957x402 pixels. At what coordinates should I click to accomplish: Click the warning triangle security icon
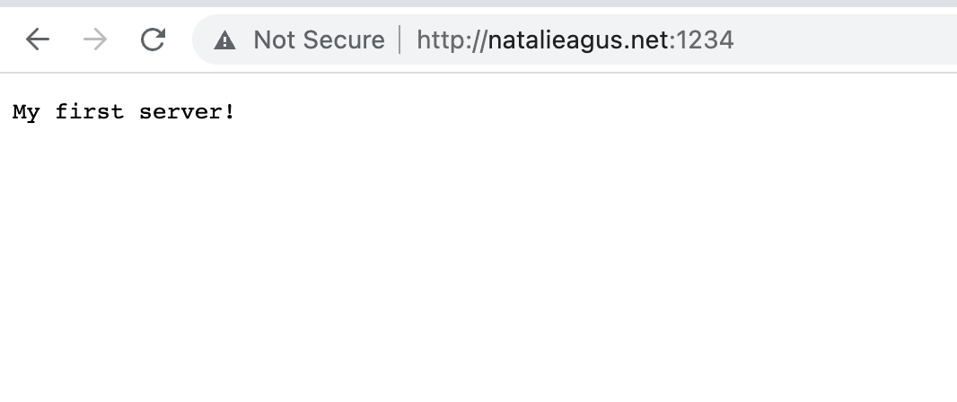(224, 40)
